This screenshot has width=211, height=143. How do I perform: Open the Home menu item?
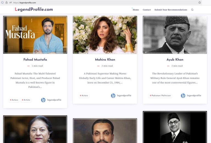click(136, 10)
